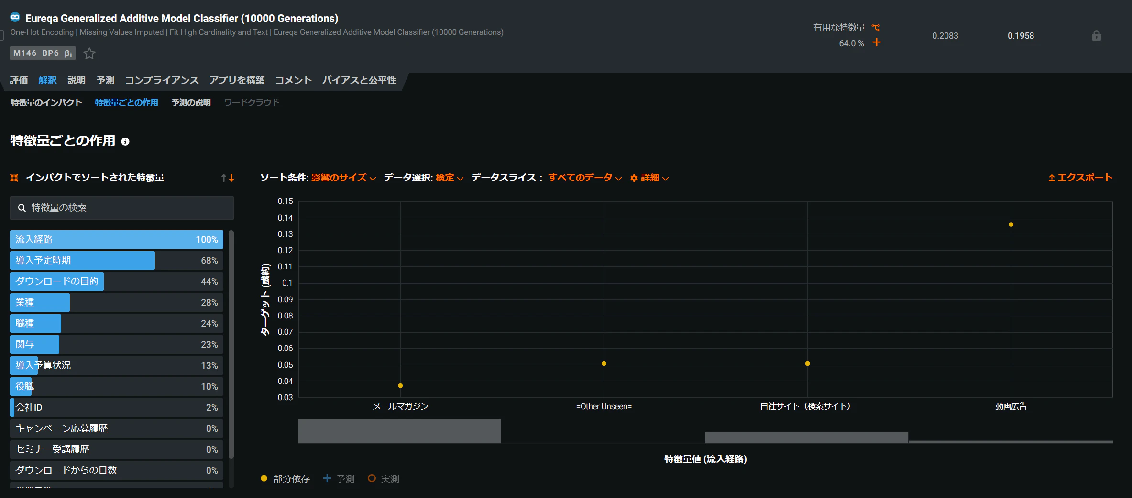Image resolution: width=1132 pixels, height=498 pixels.
Task: Toggle the 実測 legend series
Action: coord(384,478)
